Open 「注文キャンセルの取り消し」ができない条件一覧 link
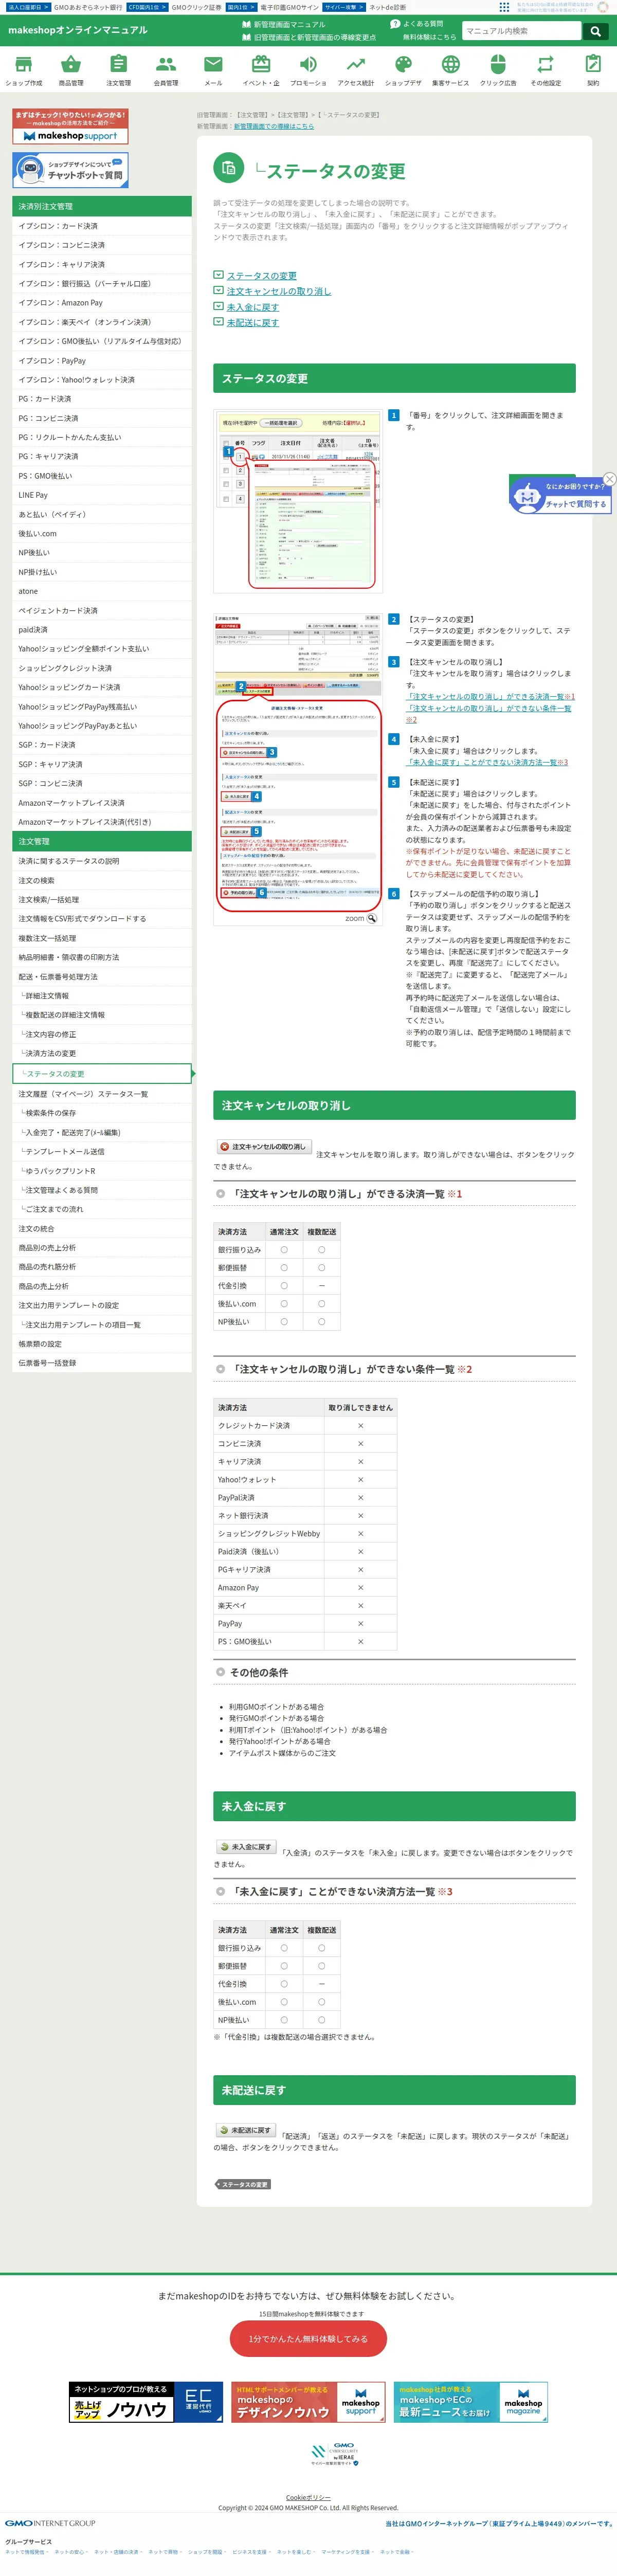This screenshot has width=617, height=2576. pyautogui.click(x=488, y=713)
